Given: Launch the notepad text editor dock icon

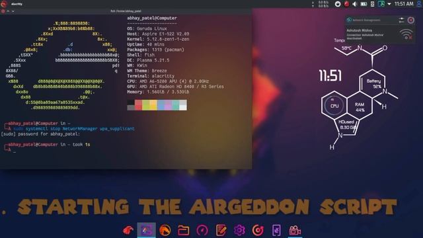Looking at the screenshot, I should pyautogui.click(x=221, y=231).
